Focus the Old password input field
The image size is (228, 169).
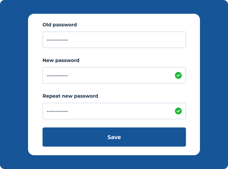(x=114, y=40)
